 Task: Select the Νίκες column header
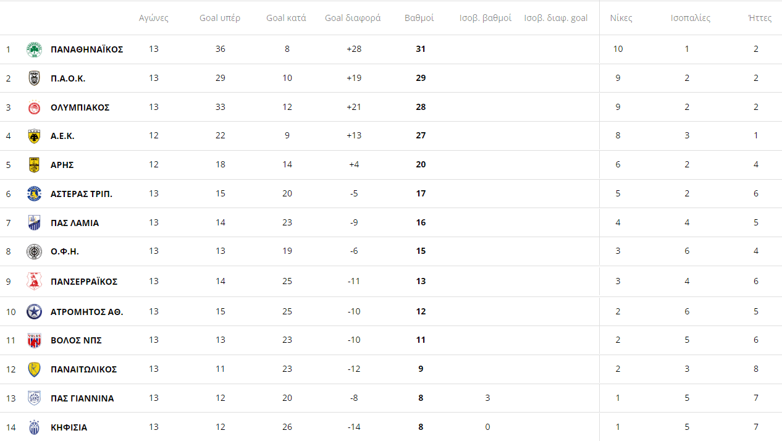click(621, 18)
